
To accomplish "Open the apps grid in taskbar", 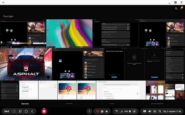I will click(14, 111).
